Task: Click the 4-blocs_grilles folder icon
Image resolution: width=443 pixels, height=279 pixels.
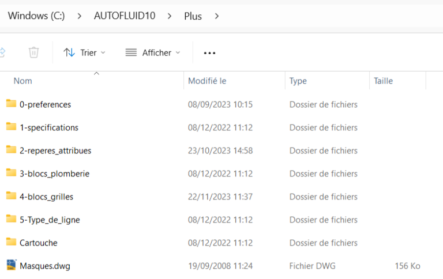Action: pyautogui.click(x=11, y=196)
